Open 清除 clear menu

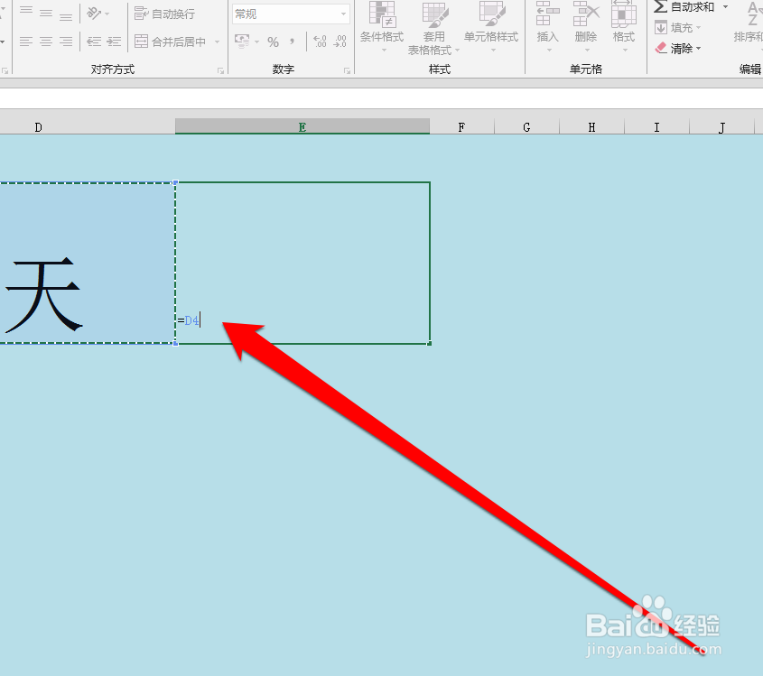[678, 48]
